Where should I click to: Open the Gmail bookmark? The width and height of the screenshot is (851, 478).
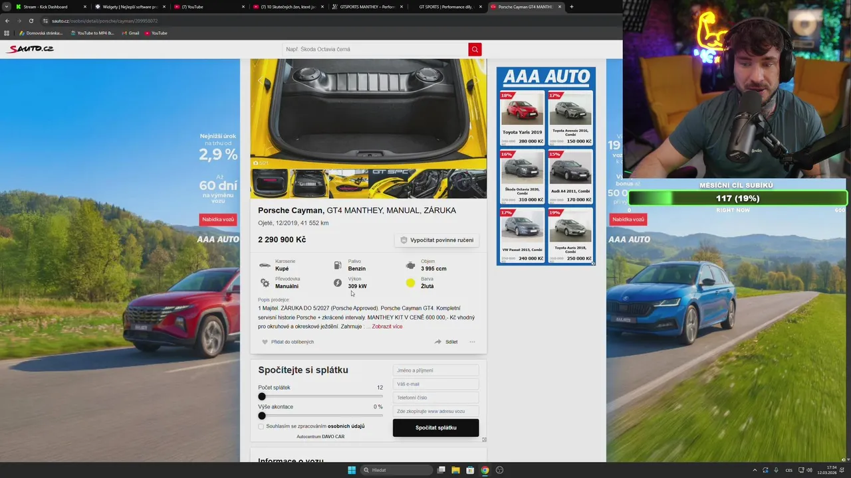pyautogui.click(x=130, y=33)
